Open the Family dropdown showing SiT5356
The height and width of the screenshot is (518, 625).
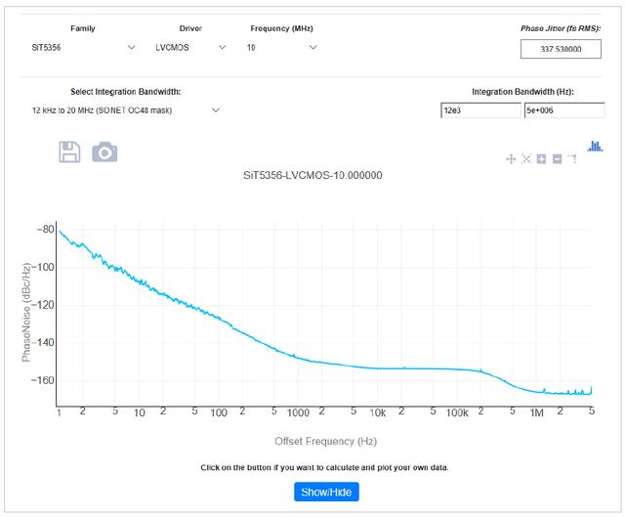[84, 47]
